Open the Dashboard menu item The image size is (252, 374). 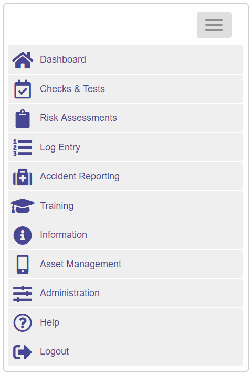[125, 59]
